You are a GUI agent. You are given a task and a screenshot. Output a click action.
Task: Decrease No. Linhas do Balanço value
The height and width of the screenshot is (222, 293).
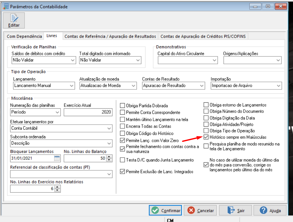click(x=109, y=160)
